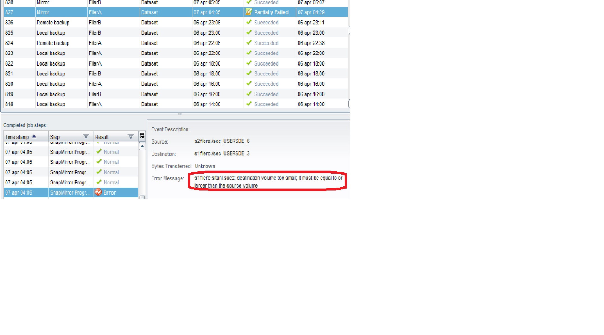The height and width of the screenshot is (335, 604).
Task: Click the Partially Failed warning icon on job 827
Action: pos(248,12)
